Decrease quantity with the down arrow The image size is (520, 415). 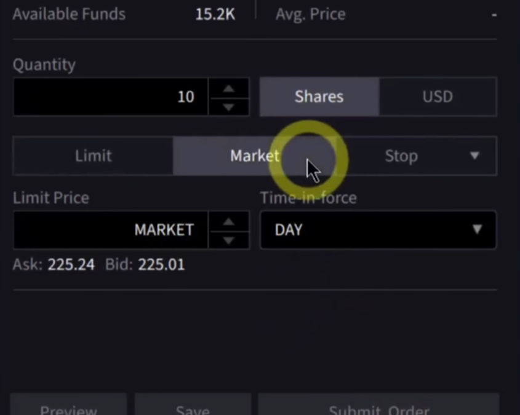point(229,106)
